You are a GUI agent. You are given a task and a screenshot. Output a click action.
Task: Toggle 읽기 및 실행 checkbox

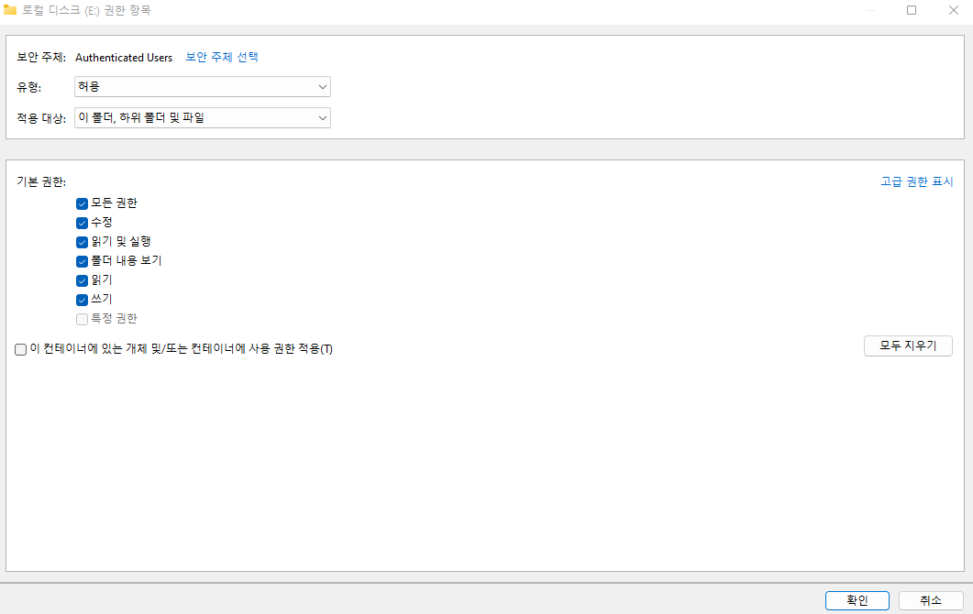point(82,242)
